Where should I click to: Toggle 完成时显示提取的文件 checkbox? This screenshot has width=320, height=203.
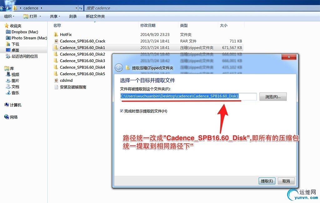point(122,111)
